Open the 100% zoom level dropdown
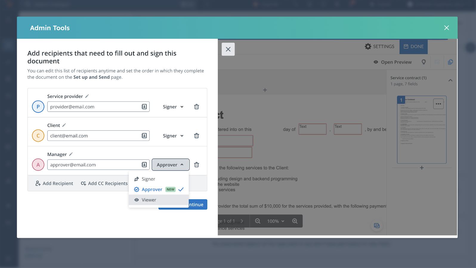 pyautogui.click(x=276, y=221)
